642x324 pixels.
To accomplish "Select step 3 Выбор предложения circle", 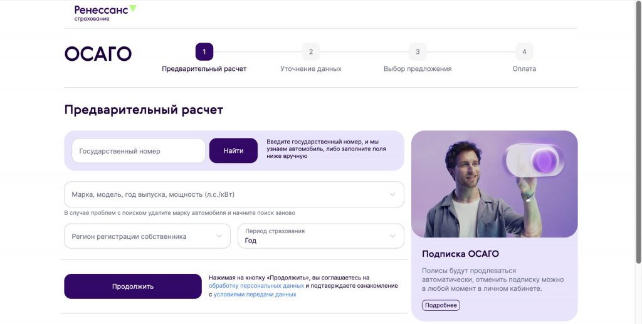I will tap(418, 51).
